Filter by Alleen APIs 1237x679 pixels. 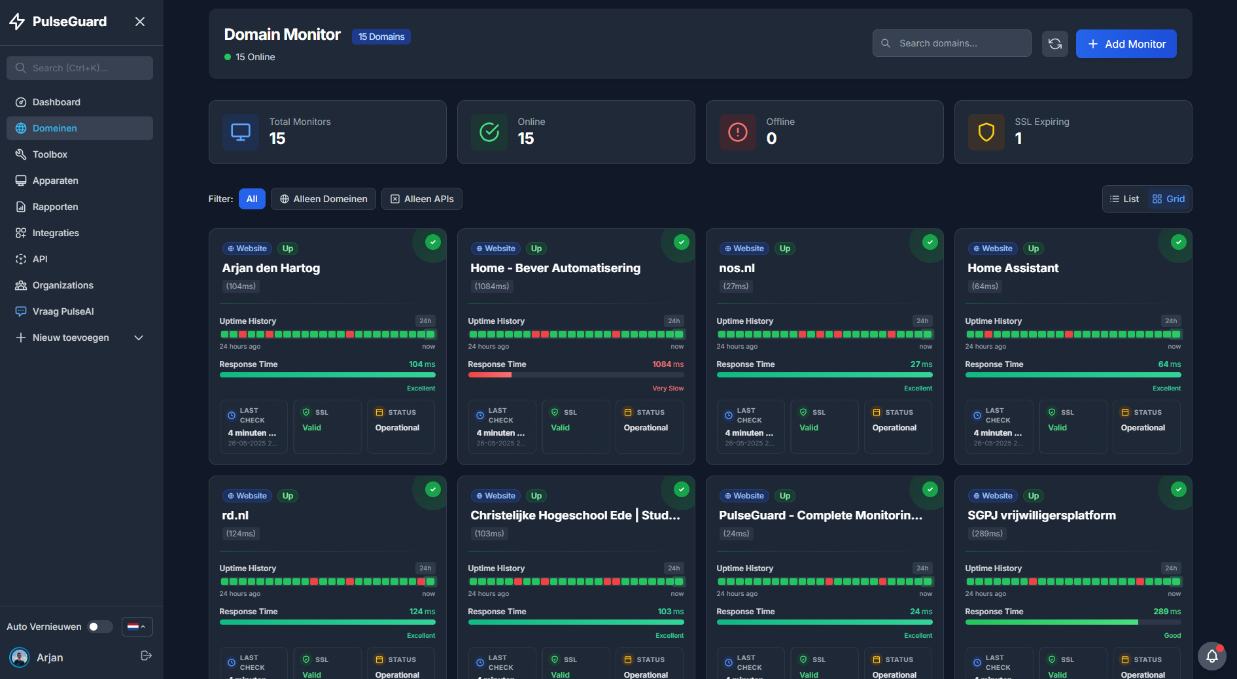pyautogui.click(x=422, y=199)
